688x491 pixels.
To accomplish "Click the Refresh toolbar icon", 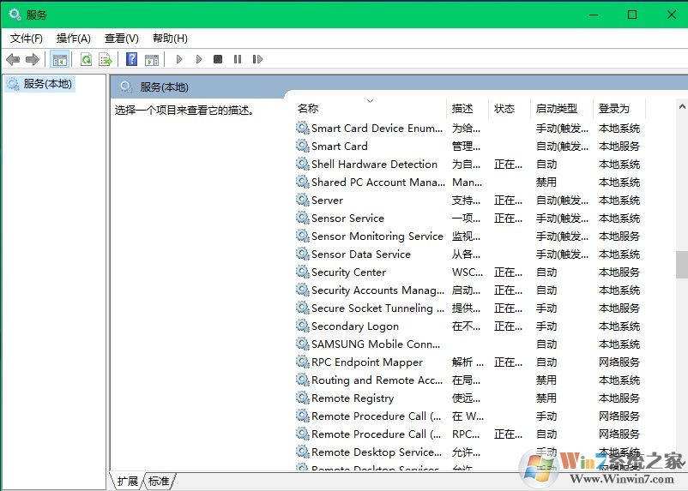I will tap(86, 59).
